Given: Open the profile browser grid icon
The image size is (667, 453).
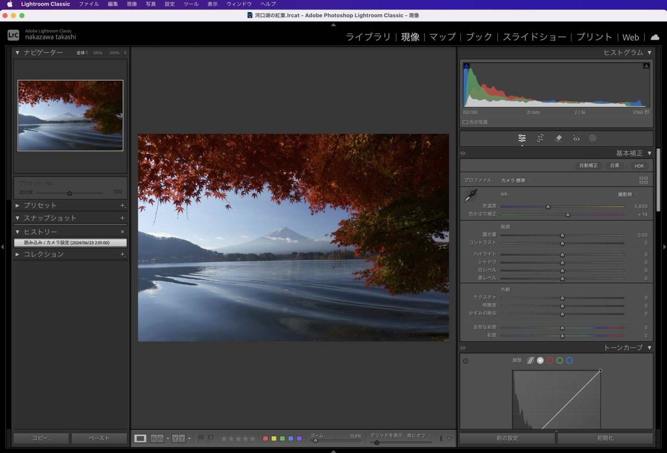Looking at the screenshot, I should tap(643, 180).
